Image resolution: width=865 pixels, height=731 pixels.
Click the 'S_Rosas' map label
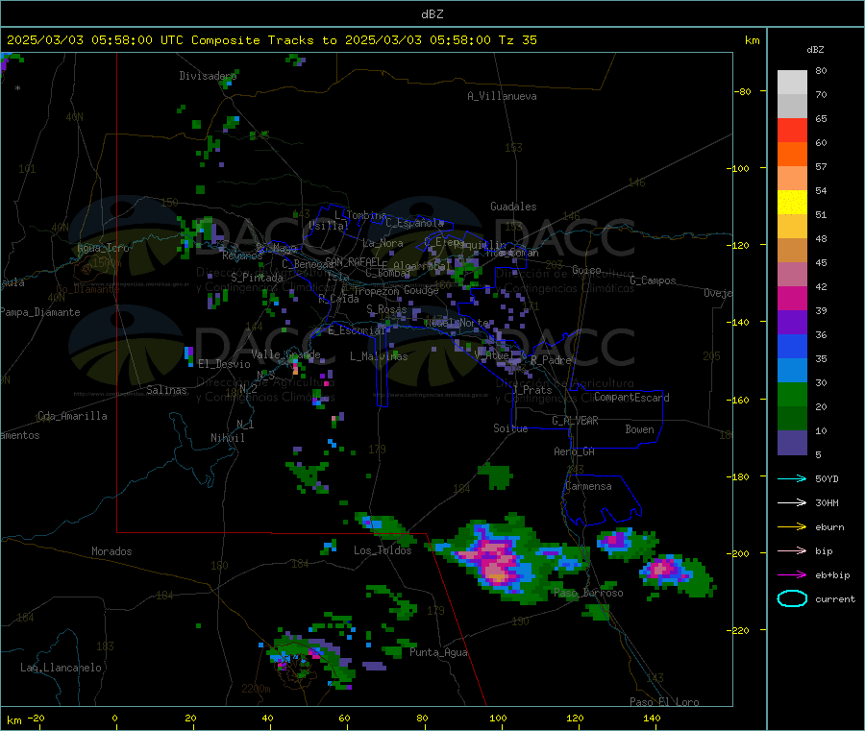[x=386, y=309]
